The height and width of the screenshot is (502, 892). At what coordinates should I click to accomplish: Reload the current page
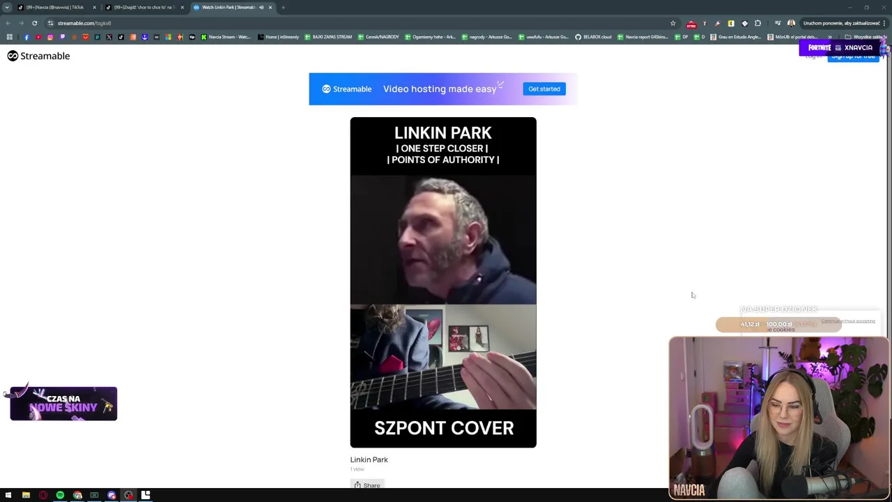[x=34, y=23]
